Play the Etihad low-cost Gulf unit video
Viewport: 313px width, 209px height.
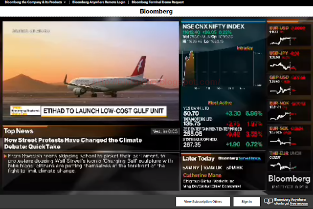click(90, 71)
